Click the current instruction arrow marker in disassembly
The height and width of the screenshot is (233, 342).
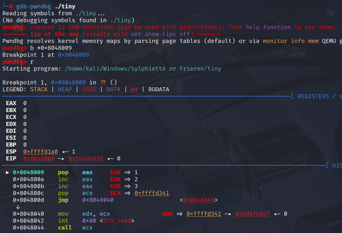8,172
